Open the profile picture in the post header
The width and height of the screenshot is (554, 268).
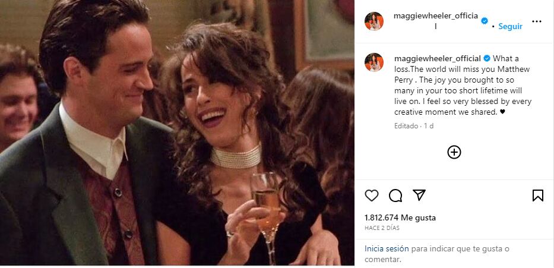point(374,21)
